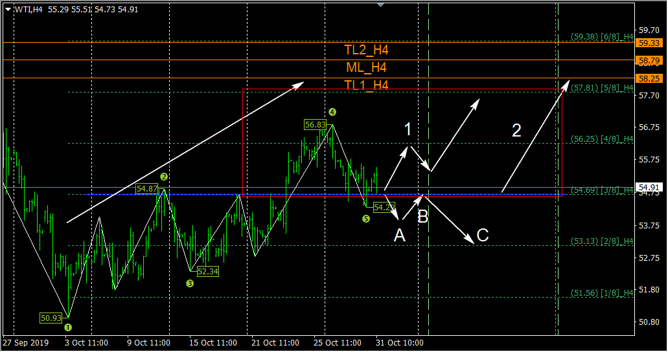Image resolution: width=668 pixels, height=352 pixels.
Task: Click 50.80 on the price axis
Action: (649, 322)
